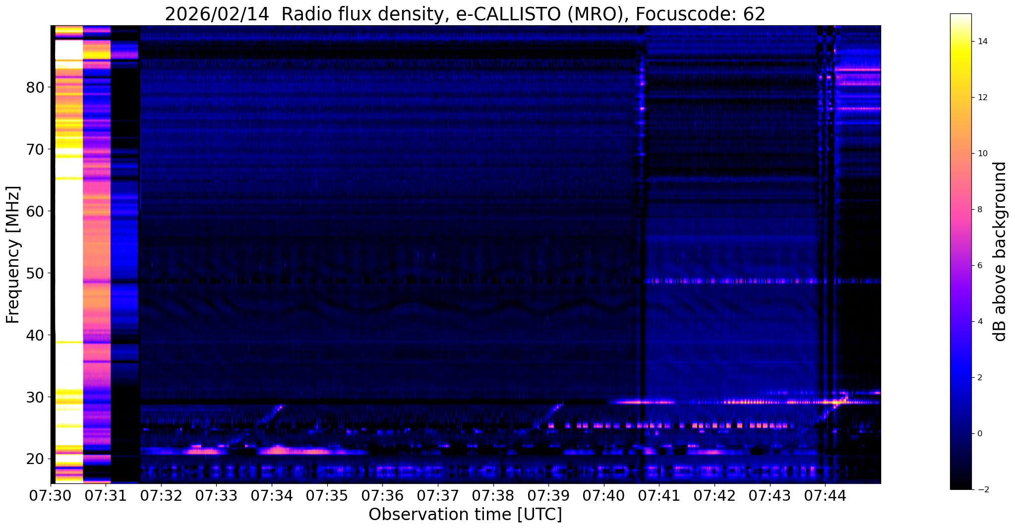Click the blue 2 dB region of the colorbar

coord(960,378)
